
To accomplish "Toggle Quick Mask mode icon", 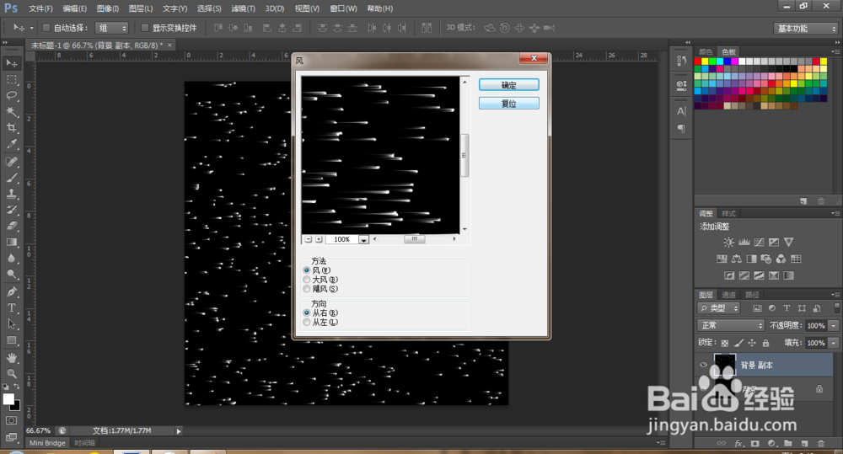I will tap(11, 420).
